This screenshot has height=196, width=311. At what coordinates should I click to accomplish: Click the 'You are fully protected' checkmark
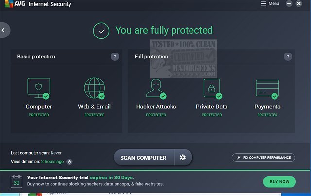tap(101, 31)
